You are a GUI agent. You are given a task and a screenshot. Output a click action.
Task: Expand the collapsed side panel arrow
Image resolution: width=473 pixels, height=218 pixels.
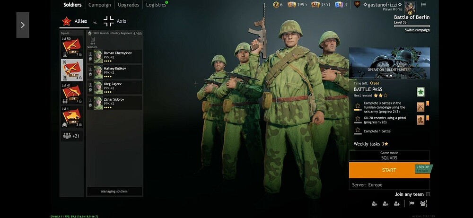click(23, 25)
